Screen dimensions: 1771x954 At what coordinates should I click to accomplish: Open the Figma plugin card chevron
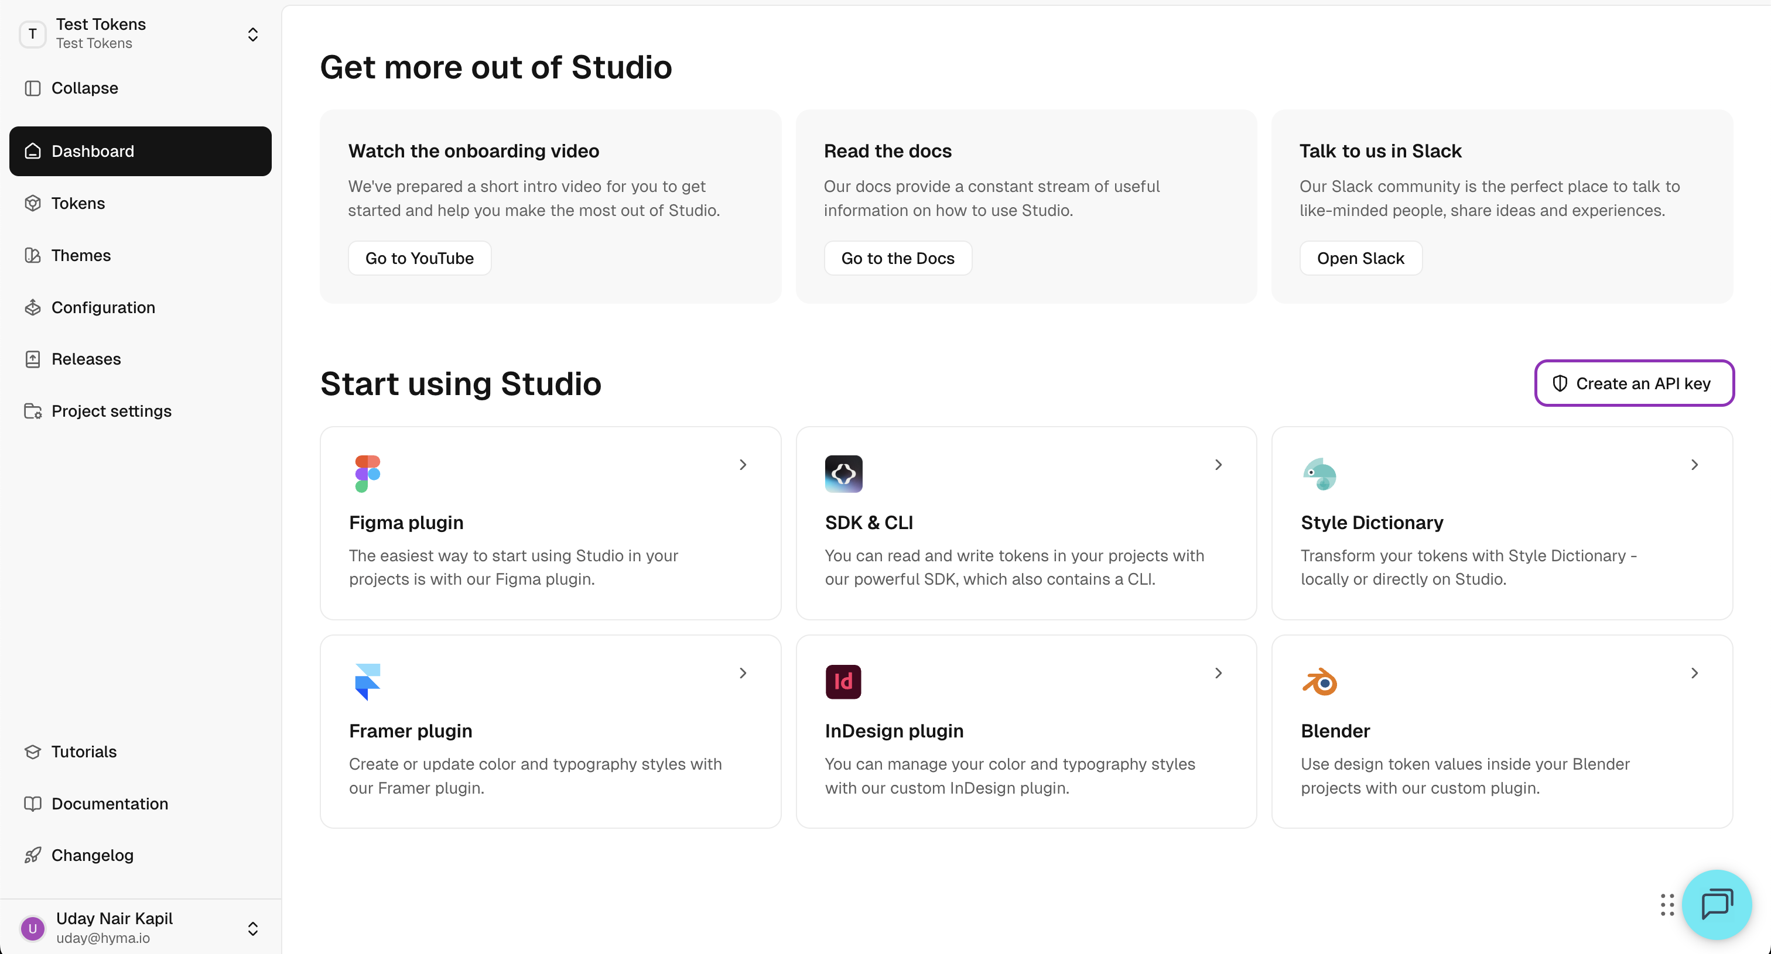click(743, 465)
